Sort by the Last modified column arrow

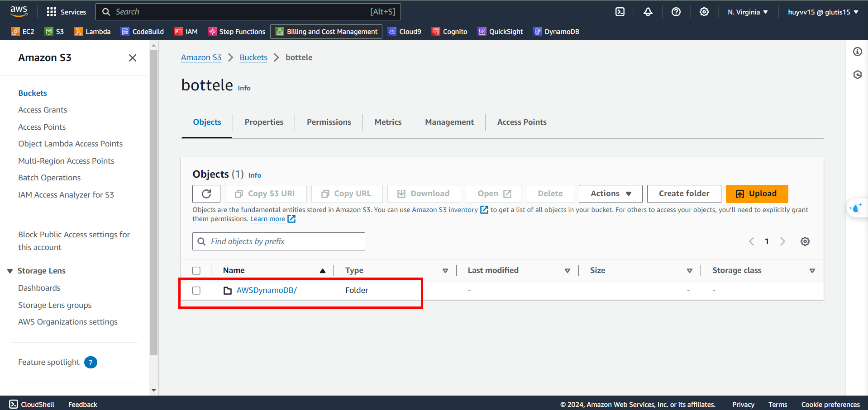pyautogui.click(x=568, y=271)
